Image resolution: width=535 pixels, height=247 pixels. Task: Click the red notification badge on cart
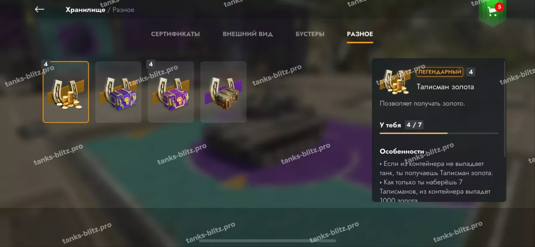point(499,7)
